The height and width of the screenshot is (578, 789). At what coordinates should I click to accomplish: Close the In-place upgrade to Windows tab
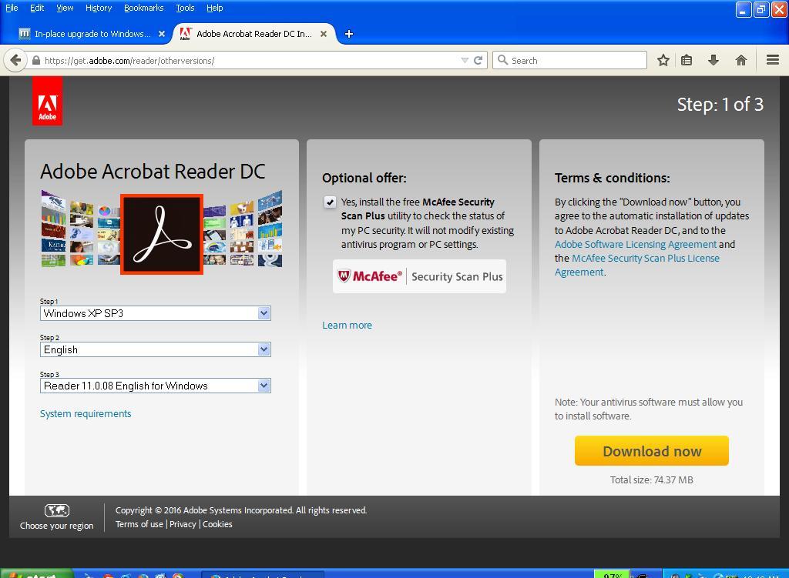point(162,34)
